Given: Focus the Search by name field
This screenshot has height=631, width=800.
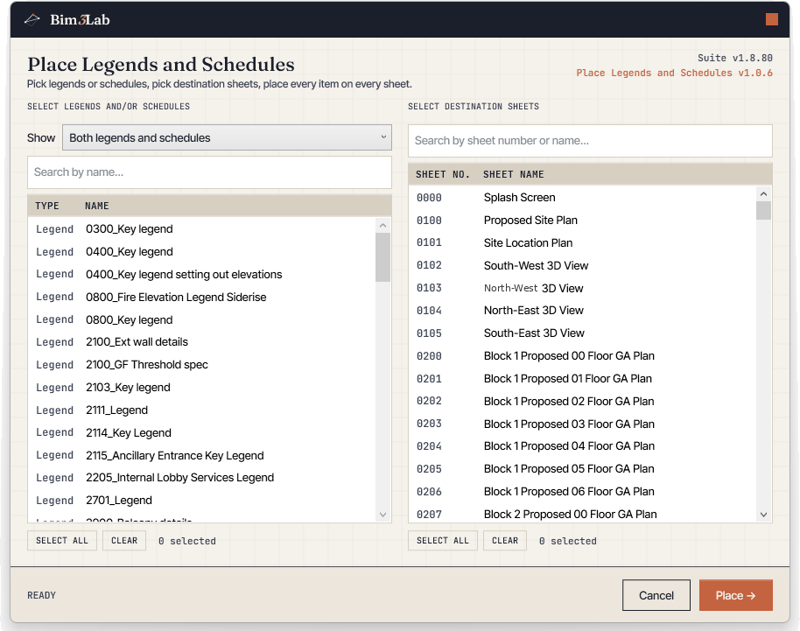Looking at the screenshot, I should click(209, 172).
